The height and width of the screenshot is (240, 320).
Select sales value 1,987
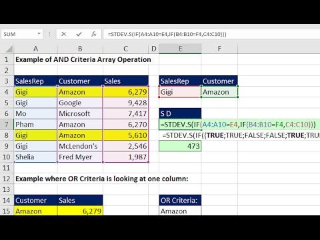click(x=125, y=157)
